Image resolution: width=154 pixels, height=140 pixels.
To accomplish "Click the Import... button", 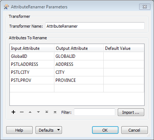I will [131, 112].
